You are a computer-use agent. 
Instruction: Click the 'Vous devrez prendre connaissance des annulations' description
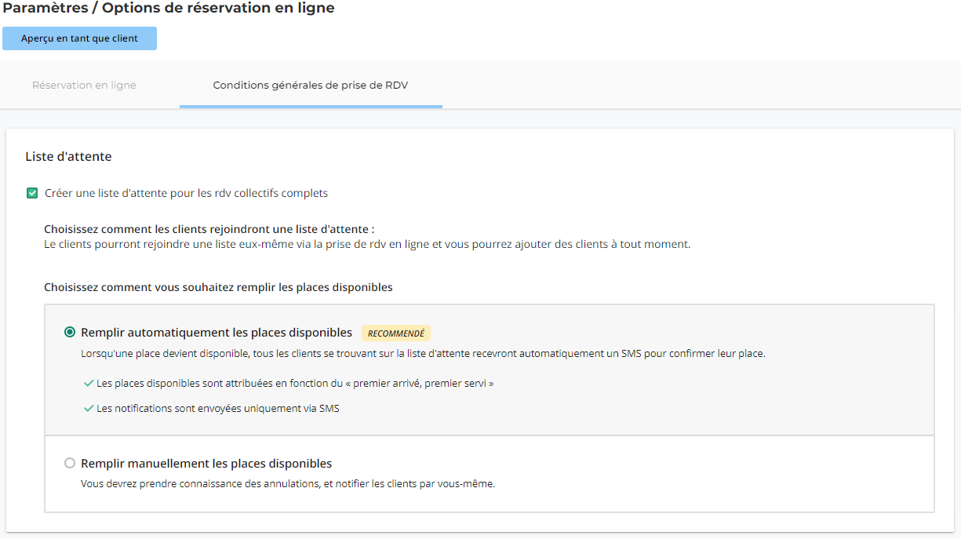(288, 484)
